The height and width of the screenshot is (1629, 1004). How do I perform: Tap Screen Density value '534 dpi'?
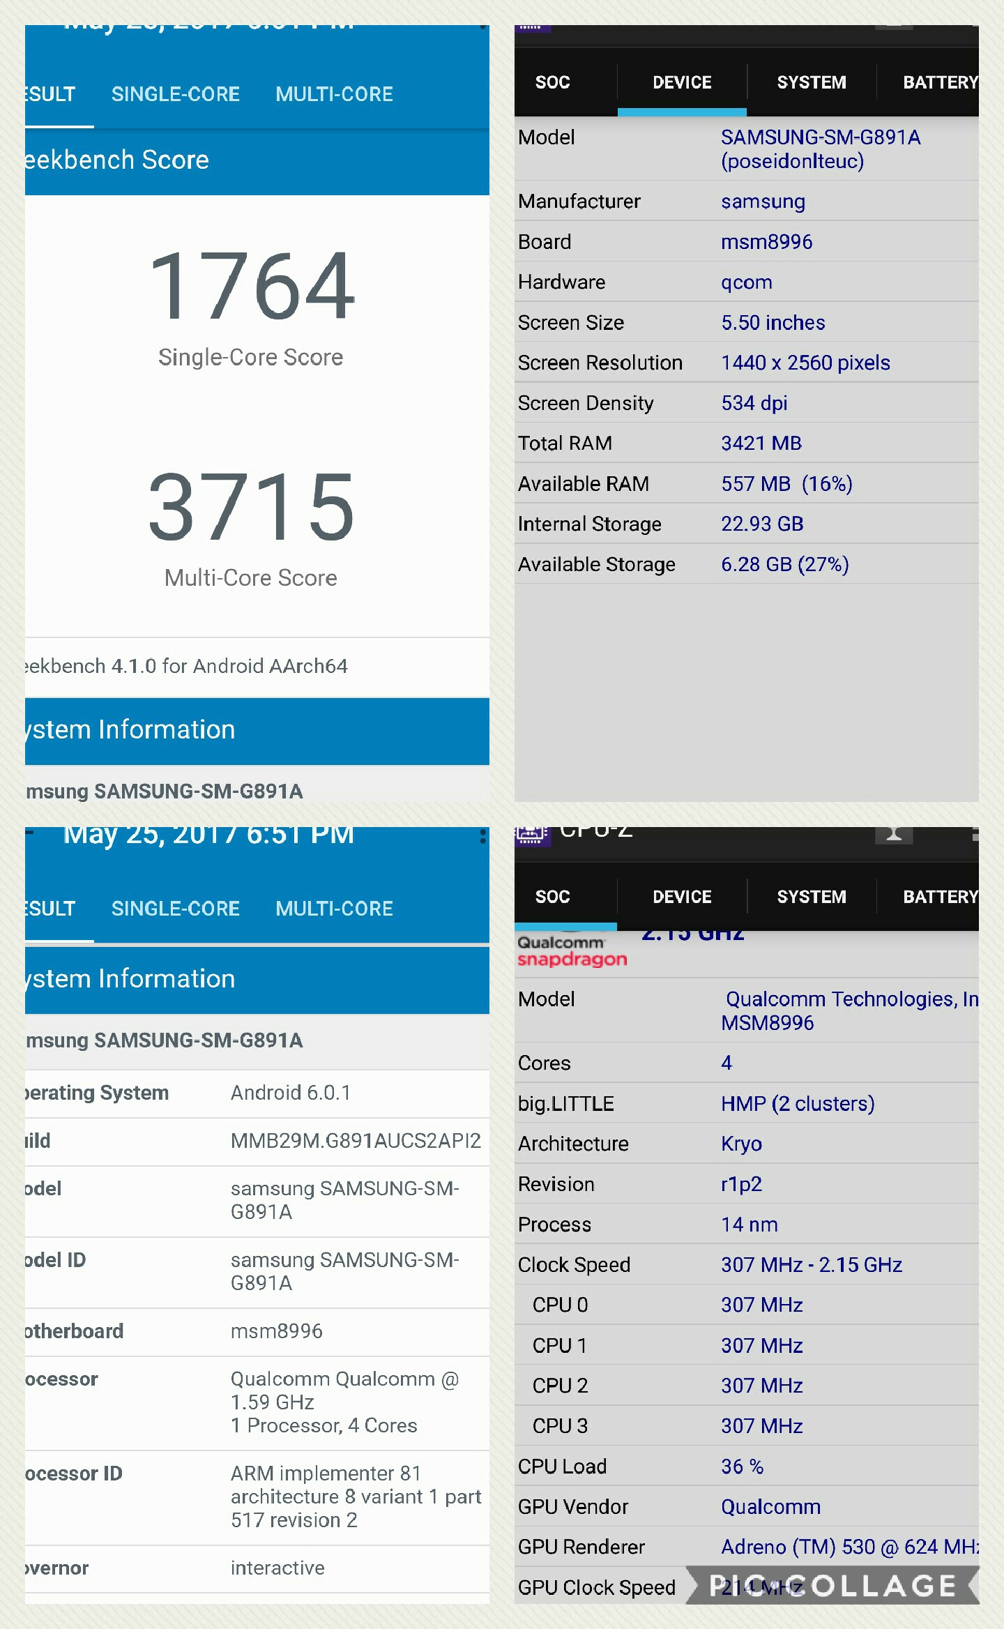[x=754, y=403]
